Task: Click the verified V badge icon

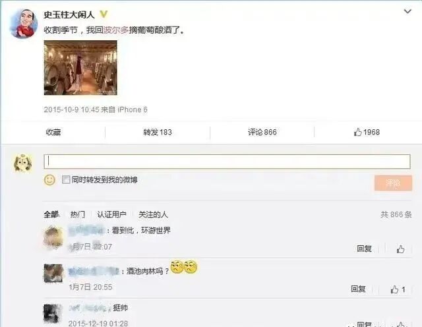Action: [104, 15]
